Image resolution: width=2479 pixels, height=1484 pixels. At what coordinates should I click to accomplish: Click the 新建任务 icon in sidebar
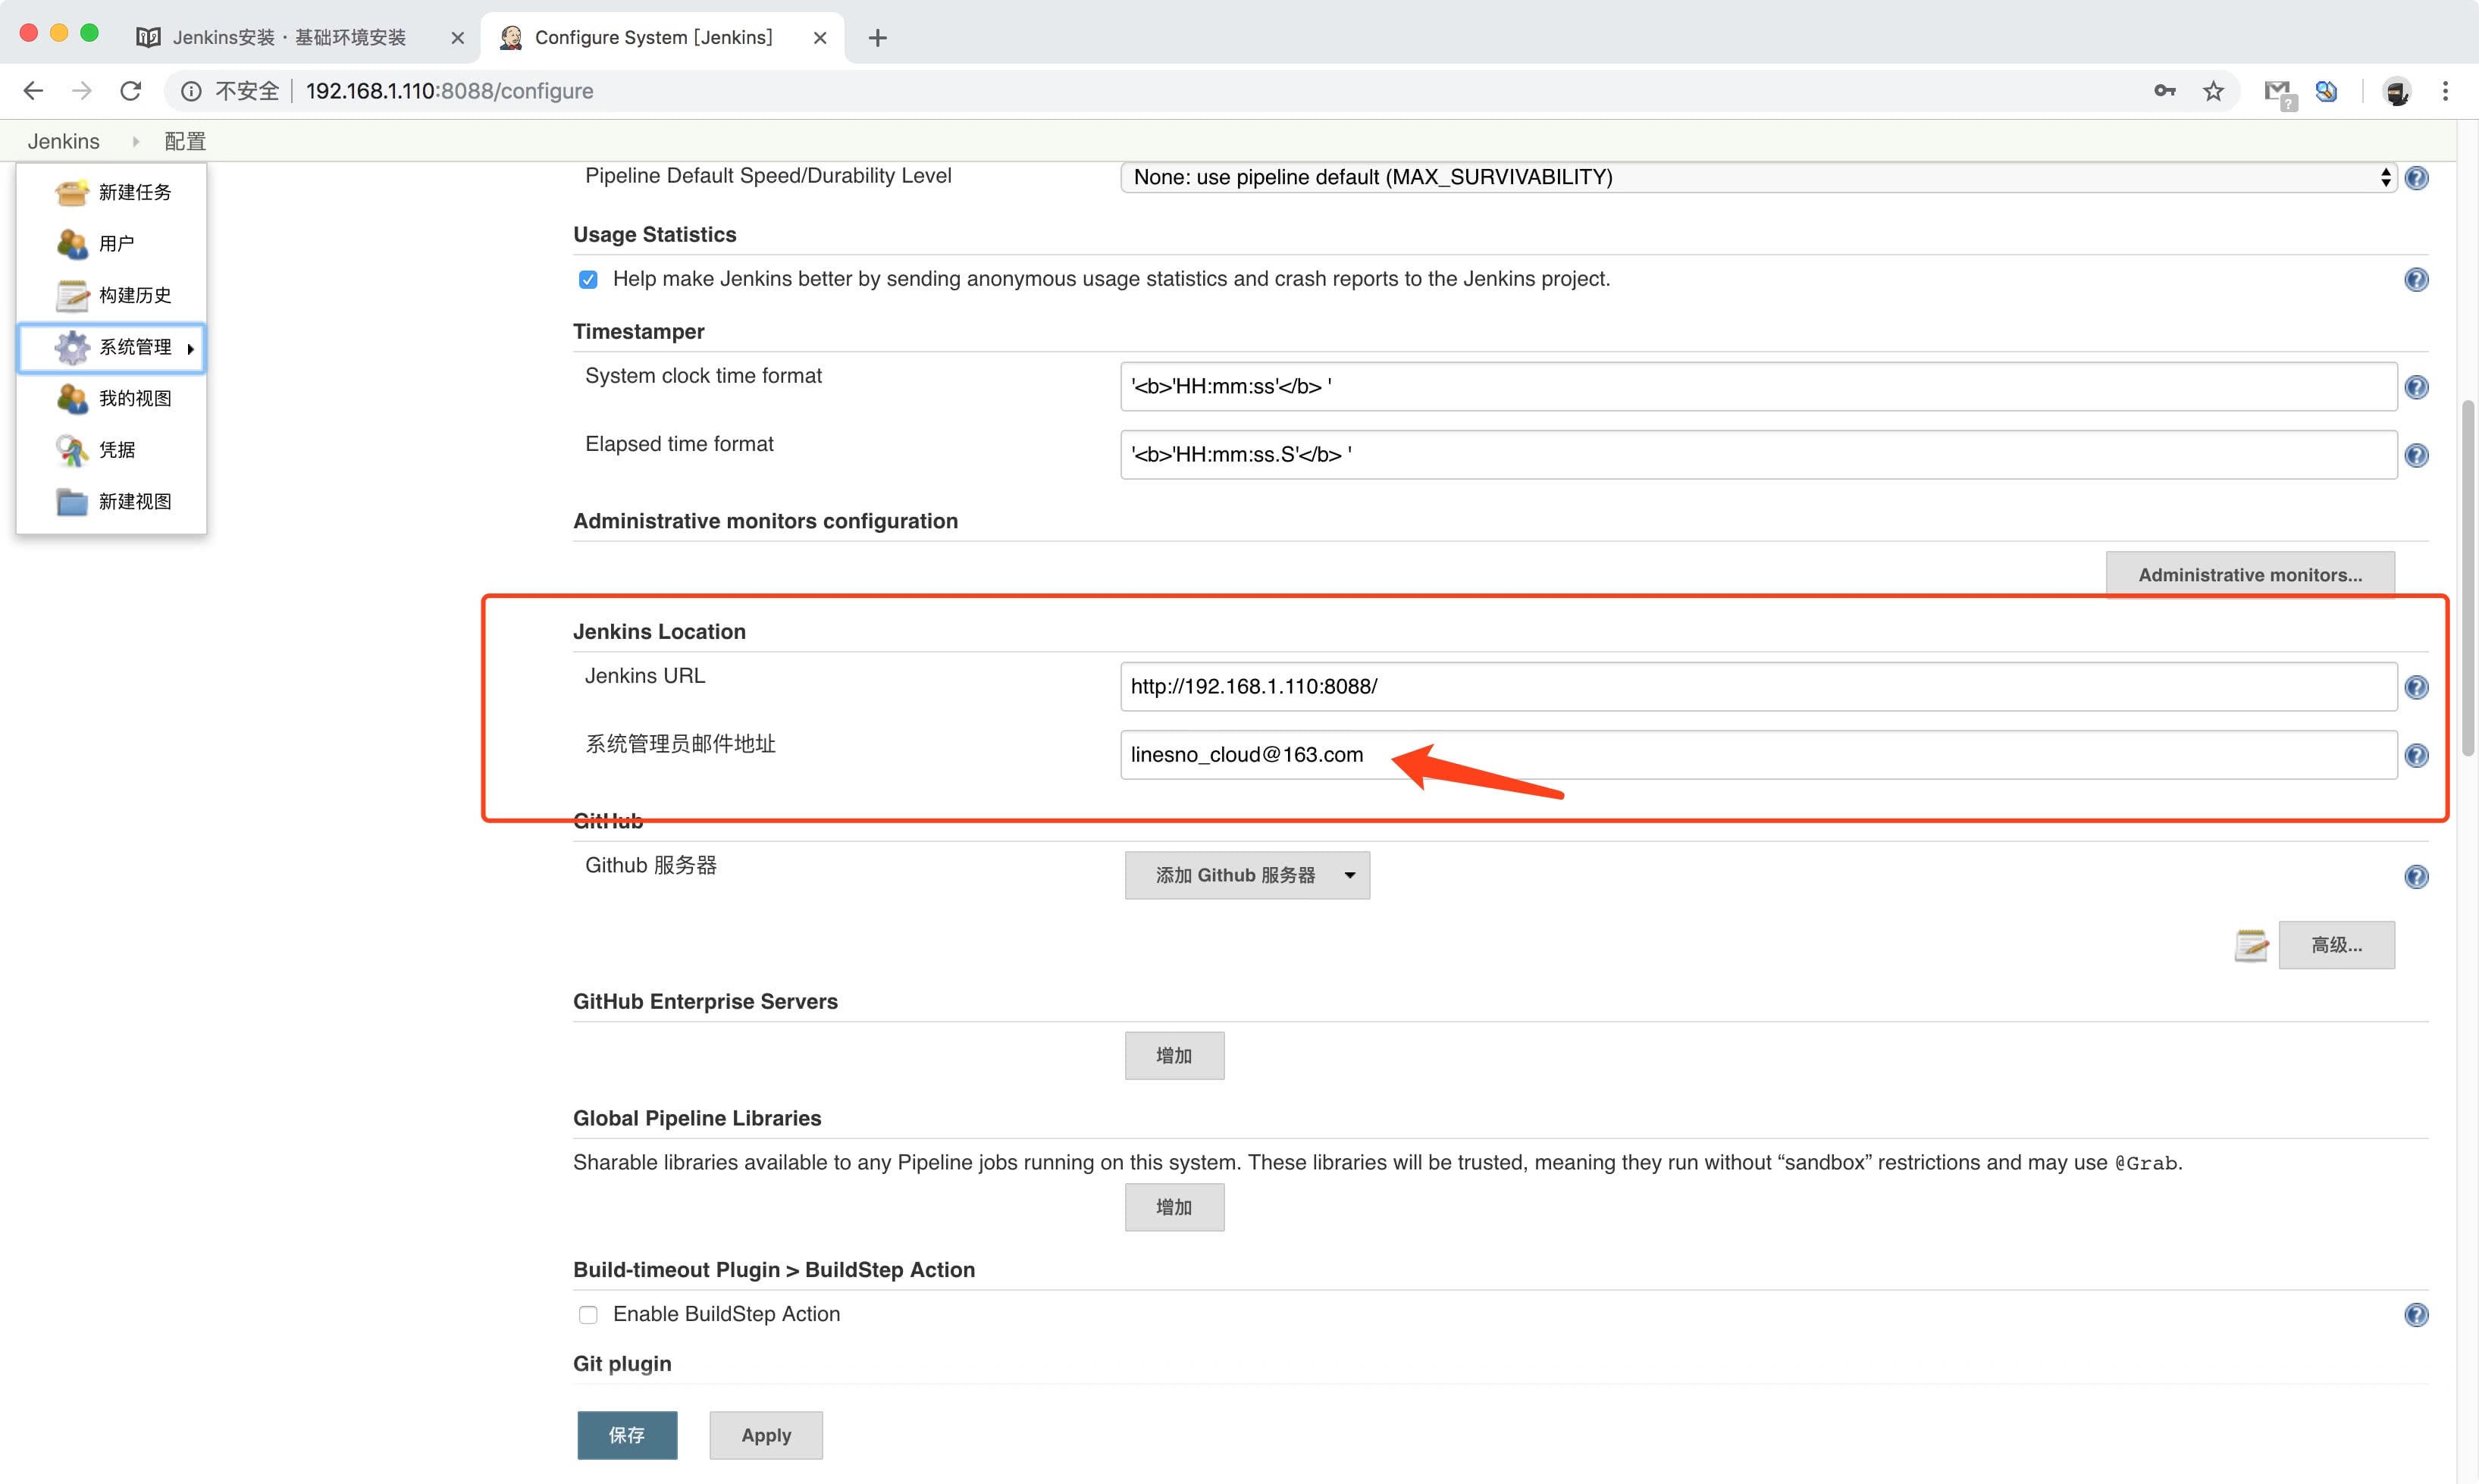71,192
